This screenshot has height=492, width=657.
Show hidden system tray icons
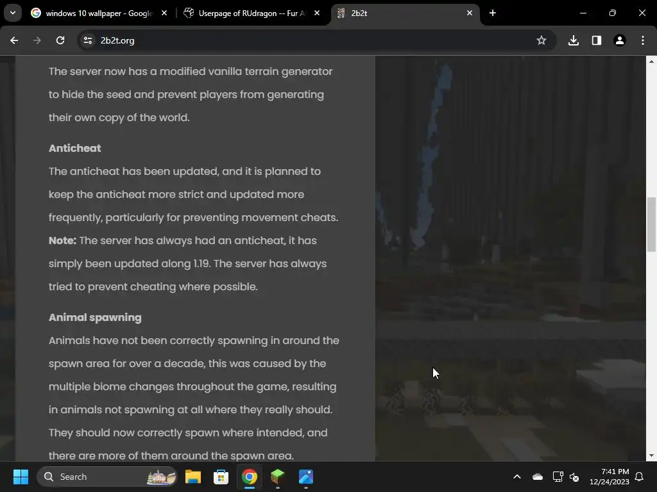tap(517, 477)
